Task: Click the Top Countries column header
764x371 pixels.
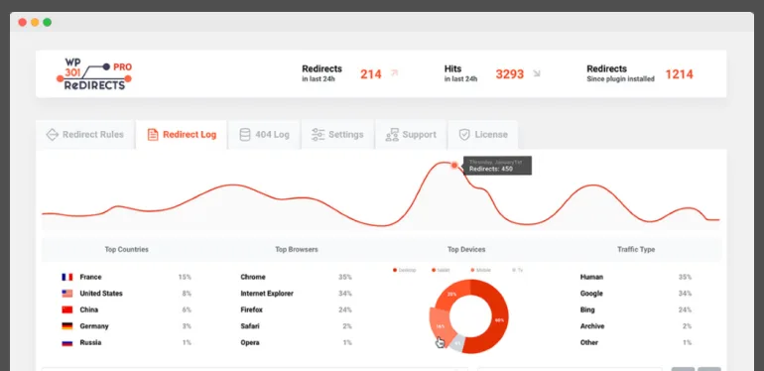Action: point(127,249)
